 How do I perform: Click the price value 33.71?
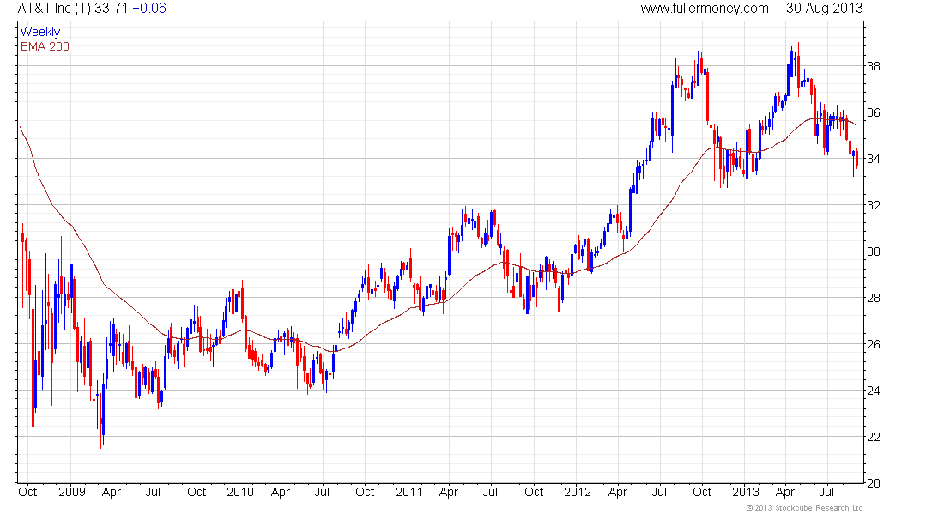pyautogui.click(x=112, y=9)
